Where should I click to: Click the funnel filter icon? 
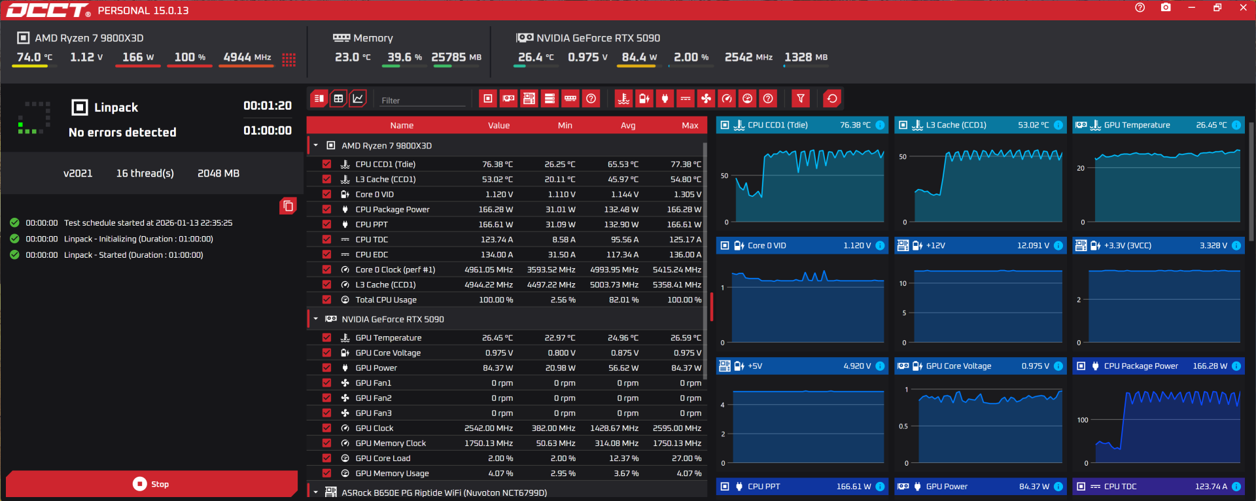point(801,99)
